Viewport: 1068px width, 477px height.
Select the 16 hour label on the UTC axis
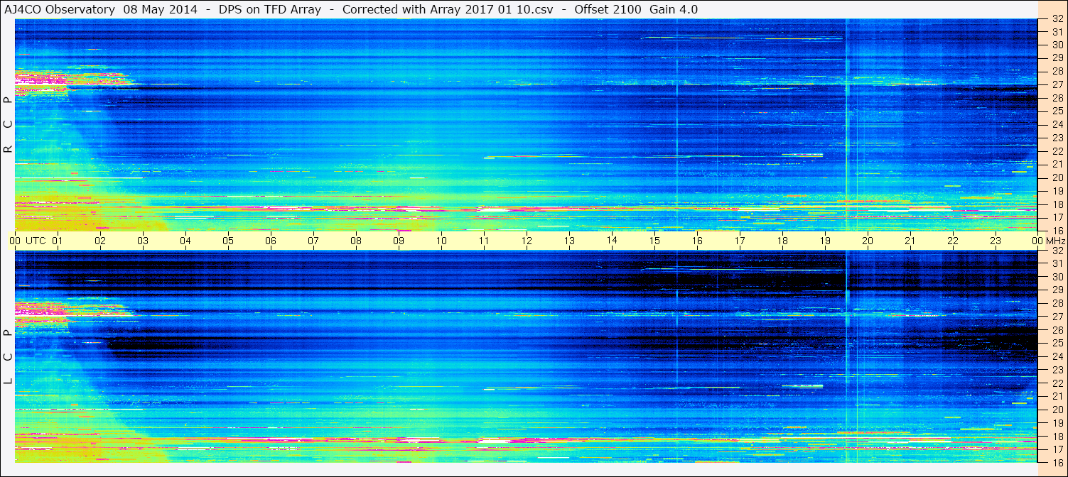coord(697,241)
